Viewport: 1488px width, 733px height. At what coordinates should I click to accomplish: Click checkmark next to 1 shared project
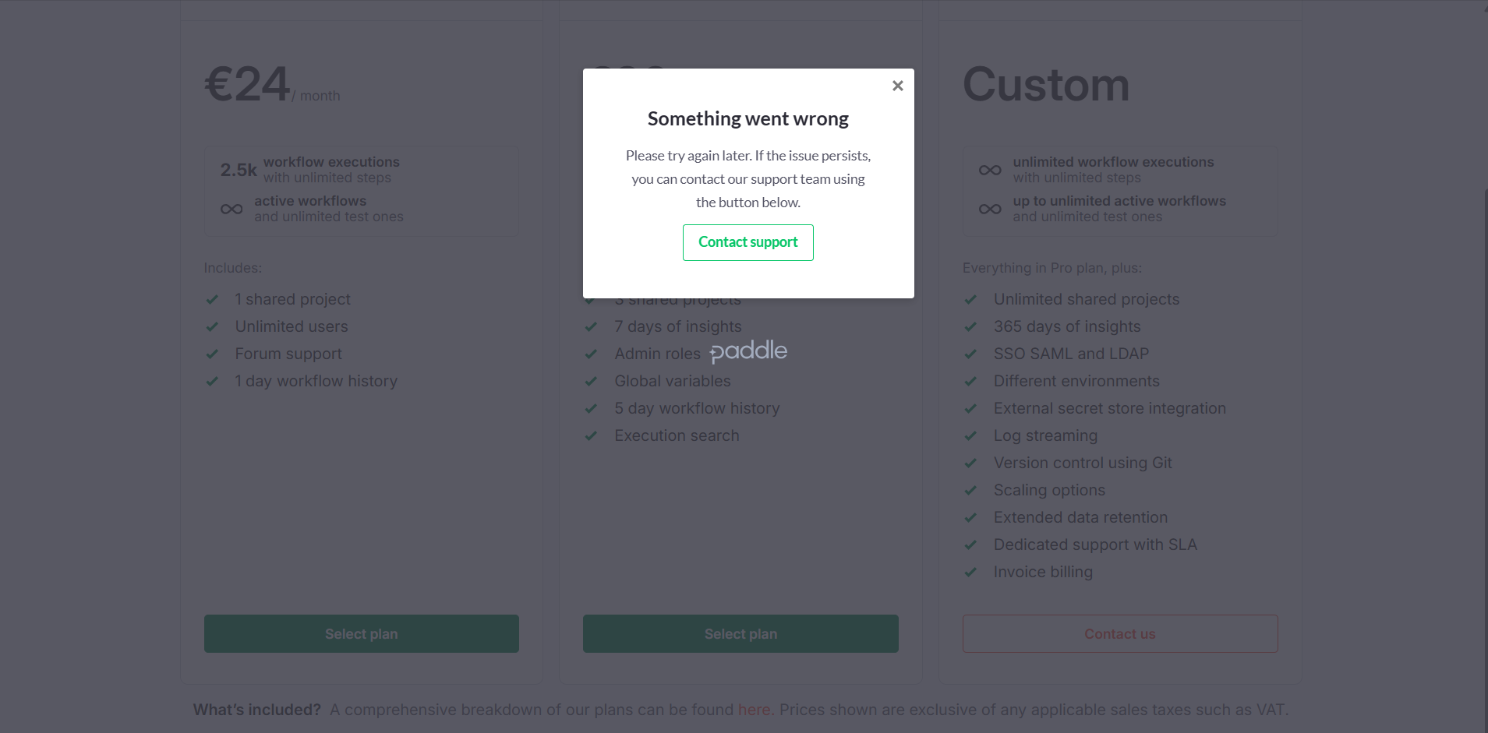point(212,299)
